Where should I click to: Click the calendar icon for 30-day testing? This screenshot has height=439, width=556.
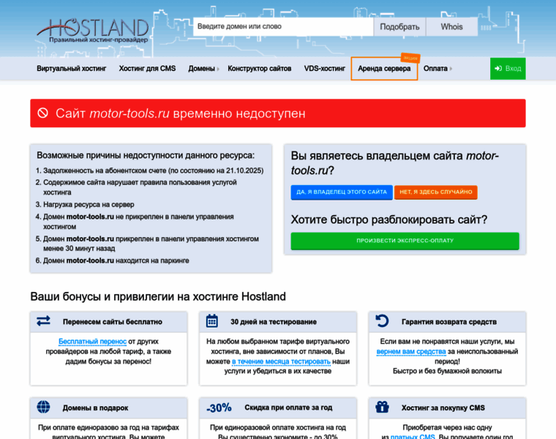pyautogui.click(x=212, y=321)
